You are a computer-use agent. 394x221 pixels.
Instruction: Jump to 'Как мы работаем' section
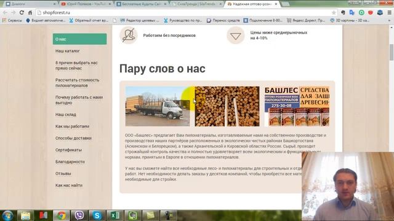(x=72, y=126)
